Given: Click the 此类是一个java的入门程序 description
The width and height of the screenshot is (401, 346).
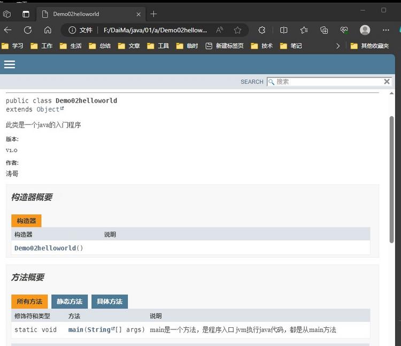Looking at the screenshot, I should 43,125.
